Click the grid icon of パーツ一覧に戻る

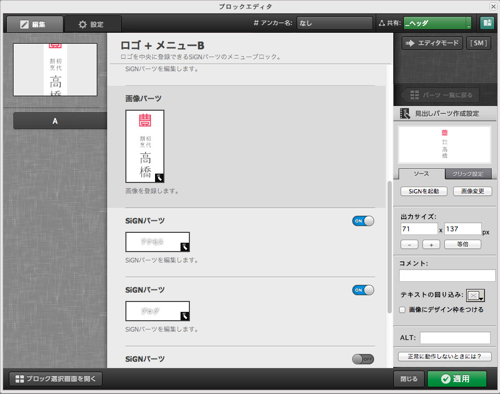415,95
